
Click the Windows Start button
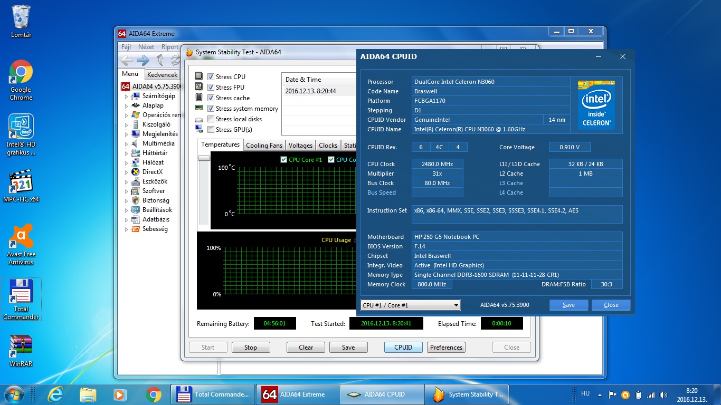pyautogui.click(x=13, y=394)
